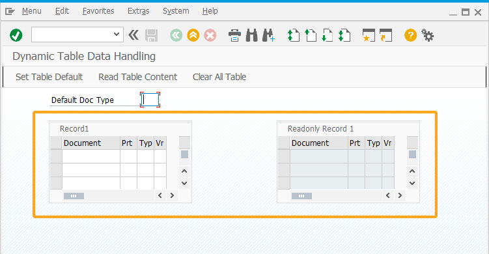Click Record1 horizontal scrollbar thumb
The image size is (489, 254).
pyautogui.click(x=74, y=196)
